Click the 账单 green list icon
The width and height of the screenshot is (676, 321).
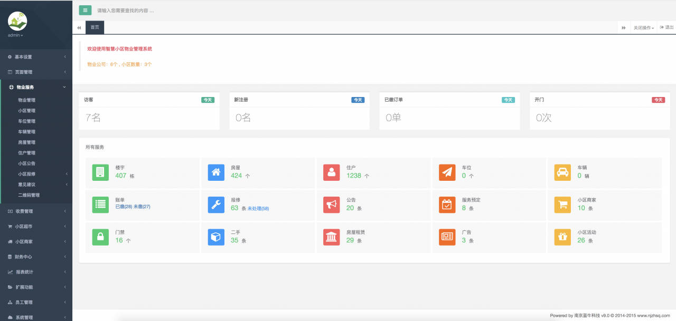pyautogui.click(x=100, y=205)
